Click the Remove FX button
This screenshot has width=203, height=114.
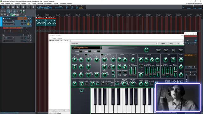(66, 111)
